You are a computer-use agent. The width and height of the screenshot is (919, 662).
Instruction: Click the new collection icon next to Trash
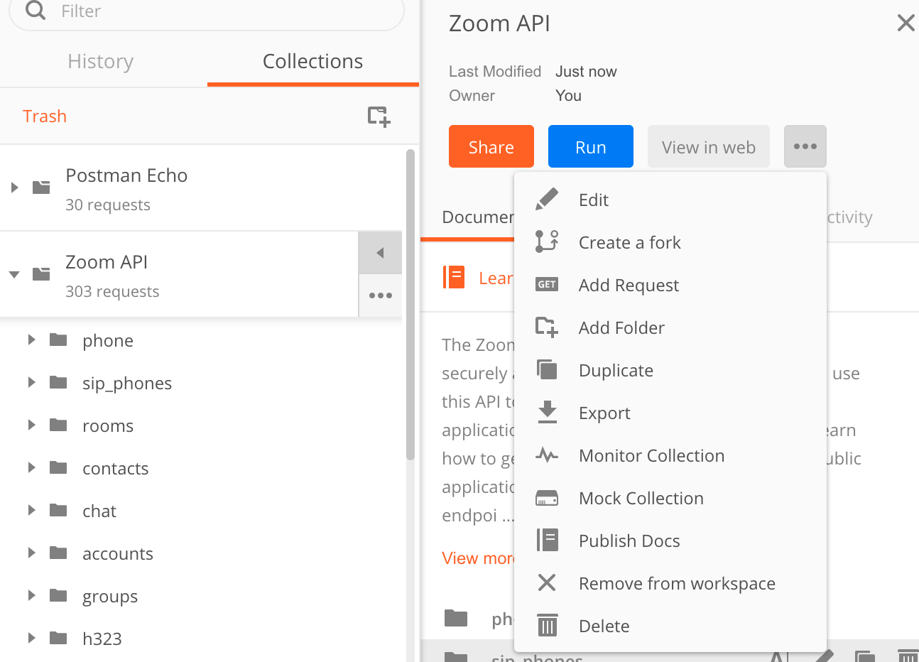coord(379,116)
